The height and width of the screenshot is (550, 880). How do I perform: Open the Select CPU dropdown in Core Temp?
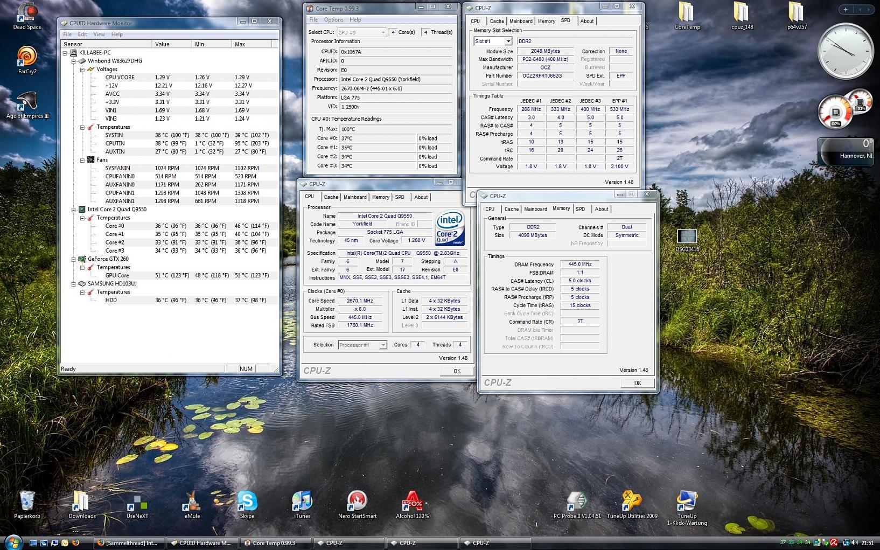[361, 32]
